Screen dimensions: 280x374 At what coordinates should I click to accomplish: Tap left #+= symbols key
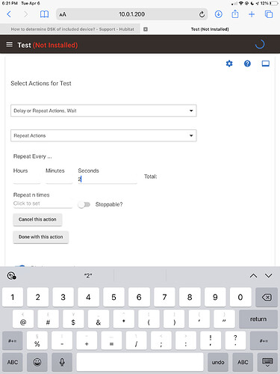pos(13,341)
